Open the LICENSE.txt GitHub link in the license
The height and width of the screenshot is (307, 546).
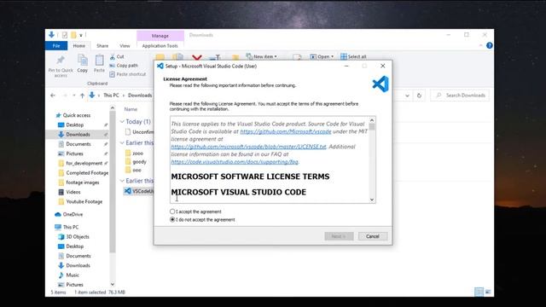(x=248, y=147)
